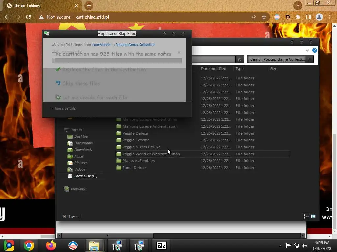Show hidden tray icons arrow
337x252 pixels.
(280, 246)
